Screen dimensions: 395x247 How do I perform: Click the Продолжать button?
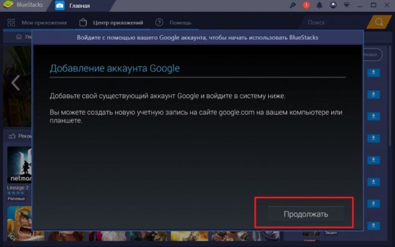[x=306, y=214]
